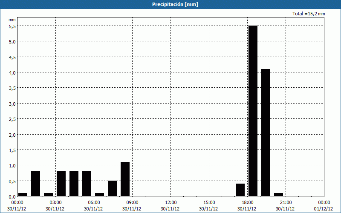Viewport: 341px width, 213px height.
Task: Select the '1,0' y-axis value
Action: click(x=12, y=166)
